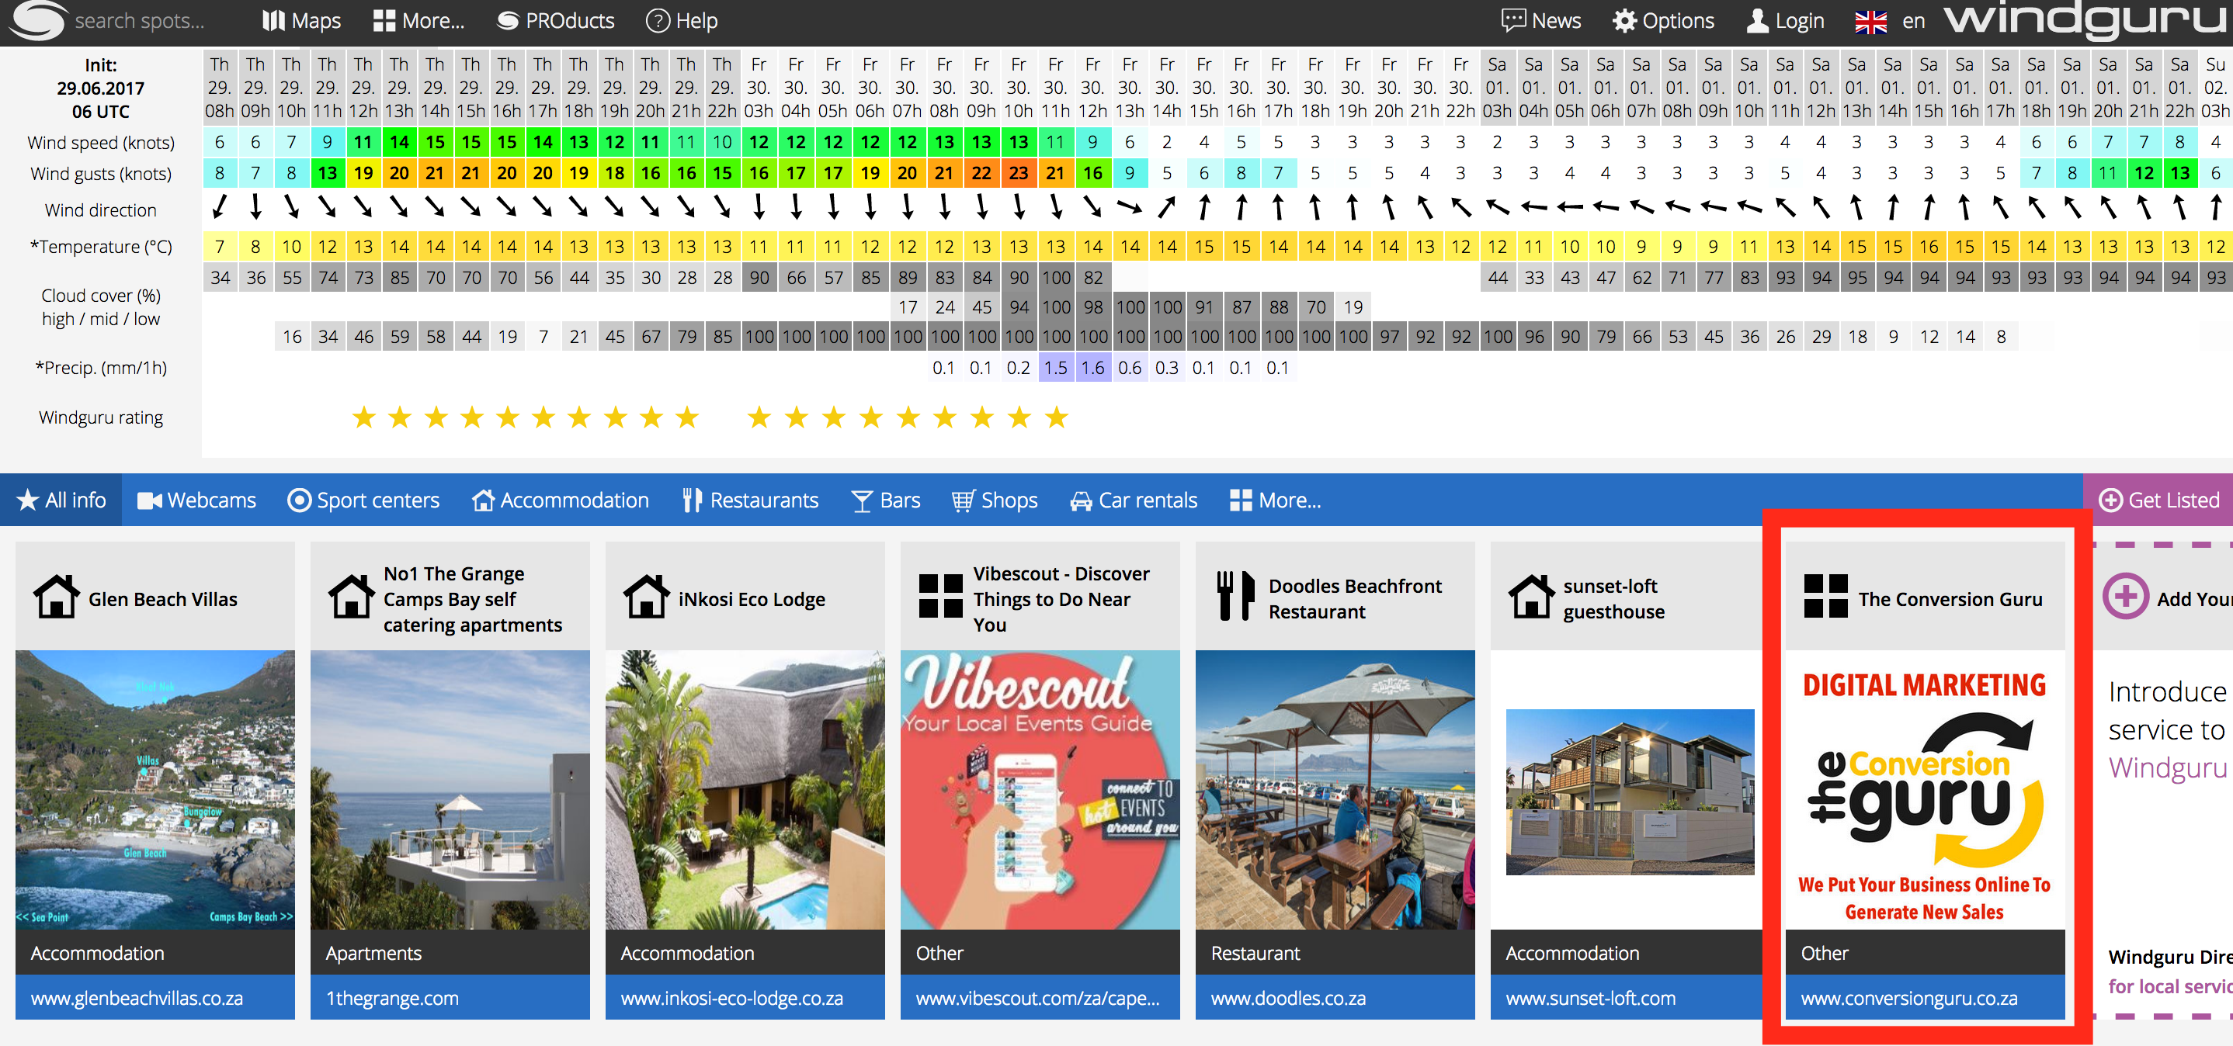Click the blue bar More grid icon
The image size is (2233, 1046).
click(1241, 500)
